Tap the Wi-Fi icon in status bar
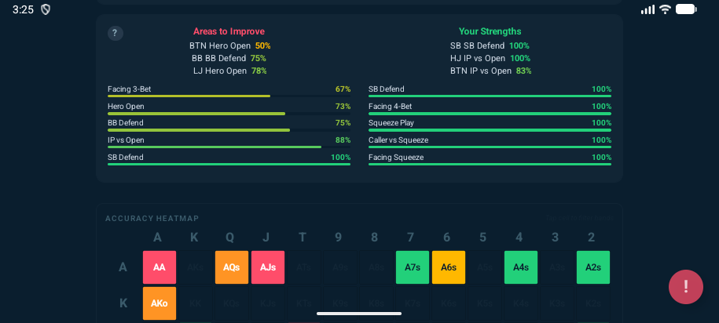 pyautogui.click(x=665, y=9)
